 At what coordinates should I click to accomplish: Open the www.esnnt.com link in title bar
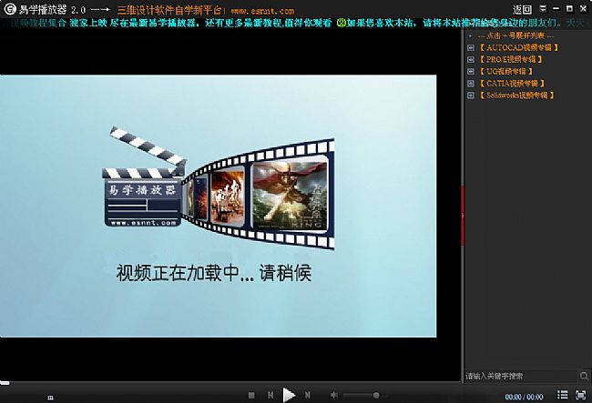pyautogui.click(x=262, y=11)
